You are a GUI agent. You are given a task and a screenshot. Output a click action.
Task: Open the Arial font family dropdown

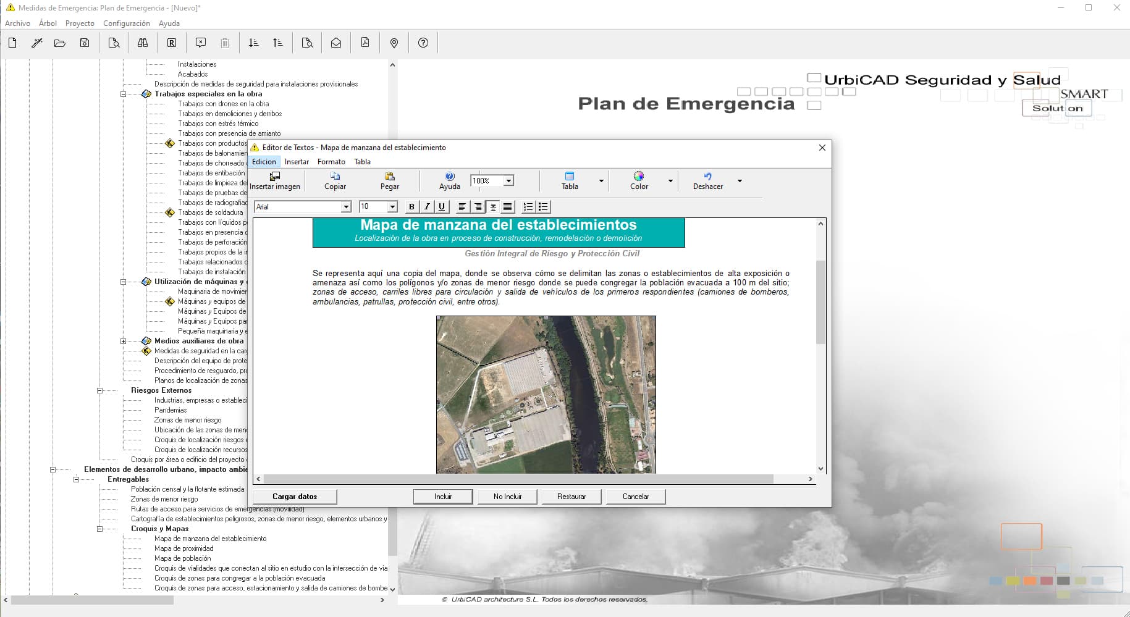(346, 207)
